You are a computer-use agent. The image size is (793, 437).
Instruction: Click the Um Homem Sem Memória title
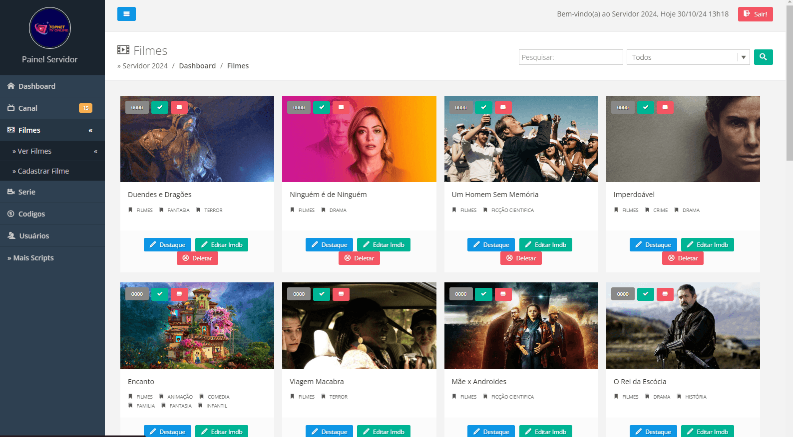click(495, 195)
